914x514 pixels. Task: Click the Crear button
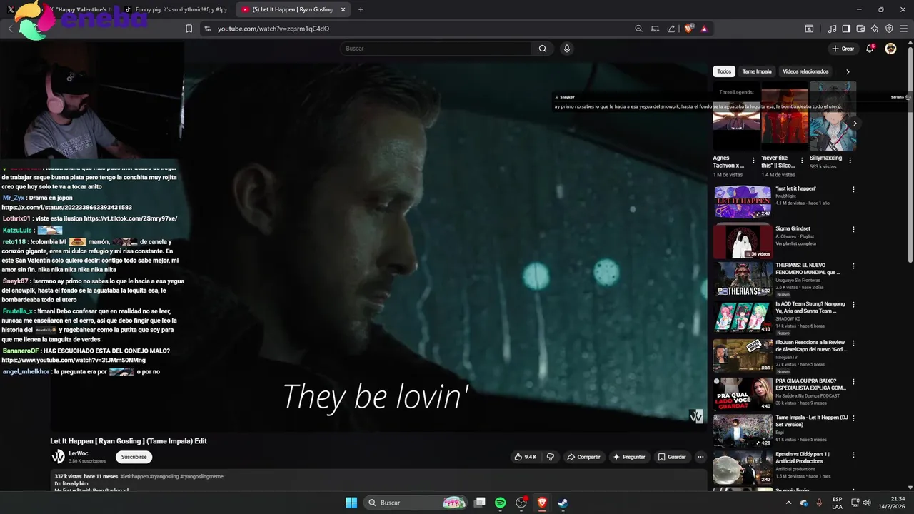pyautogui.click(x=843, y=49)
